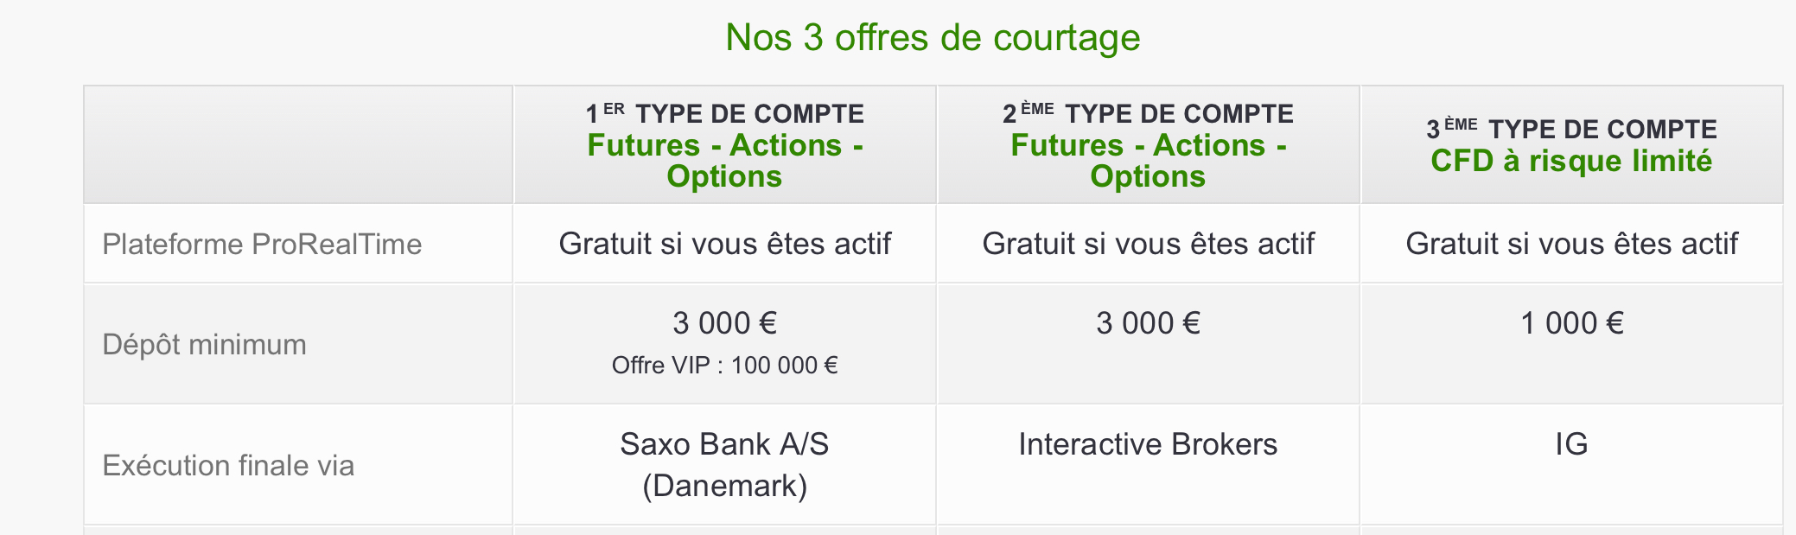Screen dimensions: 1796x535
Task: Click the 'Offre VIP : 100 000 €' text
Action: [x=724, y=366]
